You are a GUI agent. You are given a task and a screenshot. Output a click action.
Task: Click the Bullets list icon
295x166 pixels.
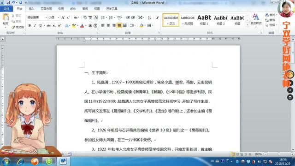pos(103,18)
